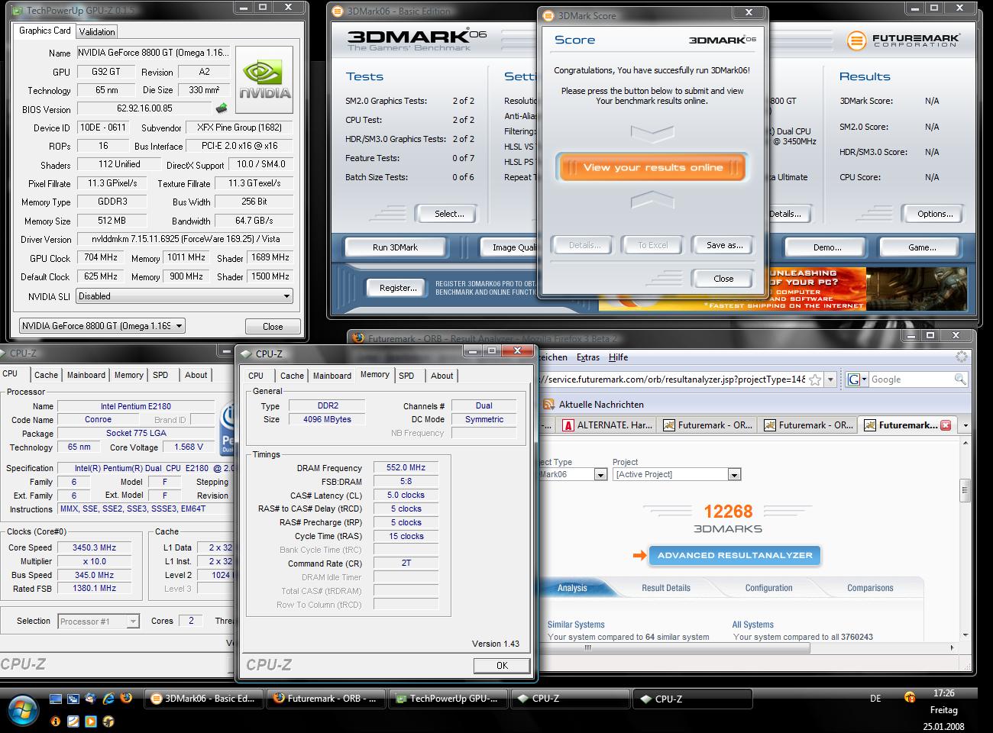Click the Close button in GPU-Z
The width and height of the screenshot is (993, 733).
(x=273, y=326)
